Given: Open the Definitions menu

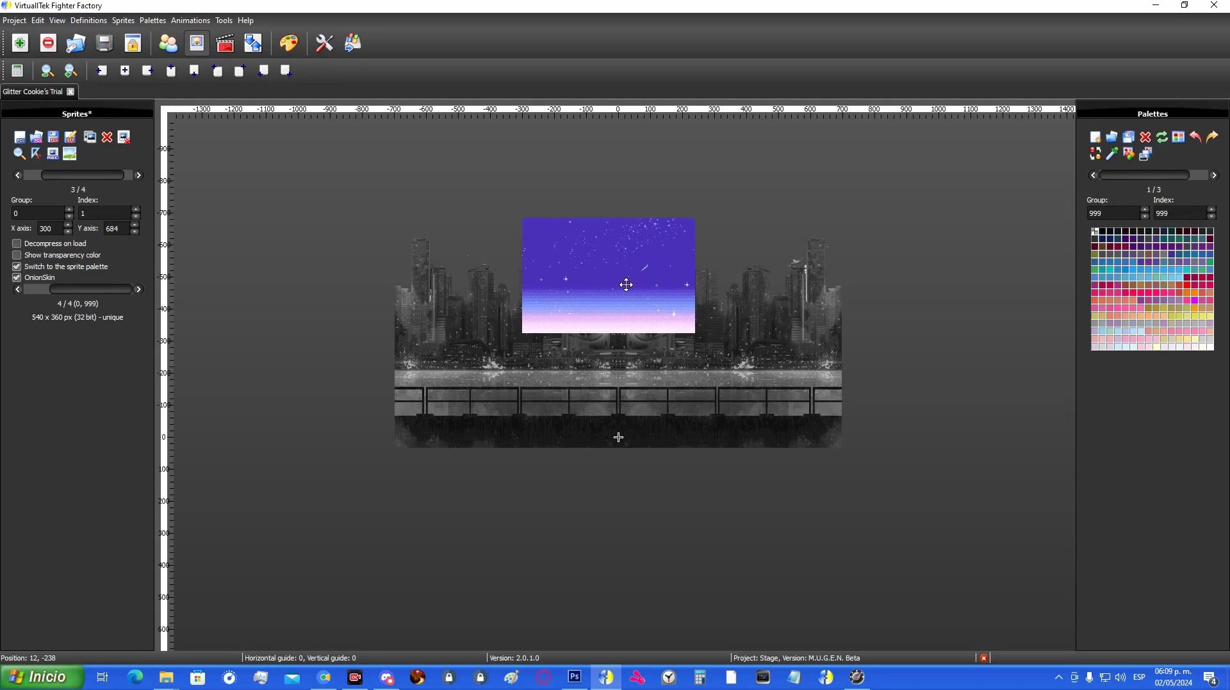Looking at the screenshot, I should (x=88, y=21).
